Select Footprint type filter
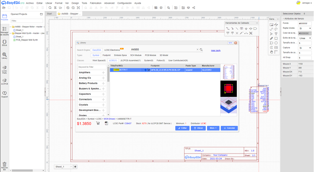 click(106, 55)
